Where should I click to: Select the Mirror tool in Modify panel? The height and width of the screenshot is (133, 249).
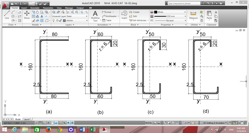(42, 16)
